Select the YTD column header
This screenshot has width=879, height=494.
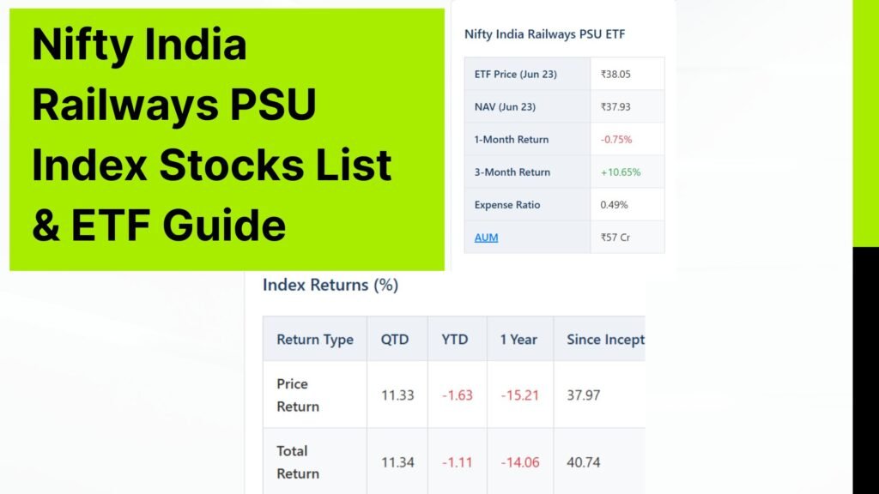[x=455, y=340]
